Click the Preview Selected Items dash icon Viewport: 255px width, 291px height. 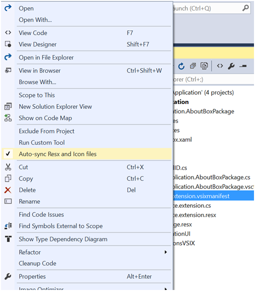click(x=243, y=66)
